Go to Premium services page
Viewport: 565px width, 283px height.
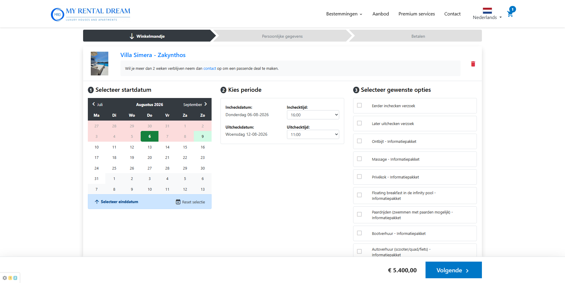pos(416,14)
